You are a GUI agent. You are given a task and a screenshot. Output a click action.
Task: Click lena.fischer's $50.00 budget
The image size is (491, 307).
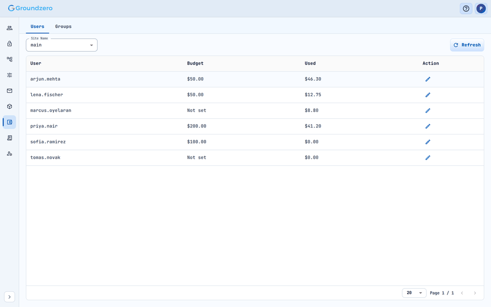[x=195, y=95]
